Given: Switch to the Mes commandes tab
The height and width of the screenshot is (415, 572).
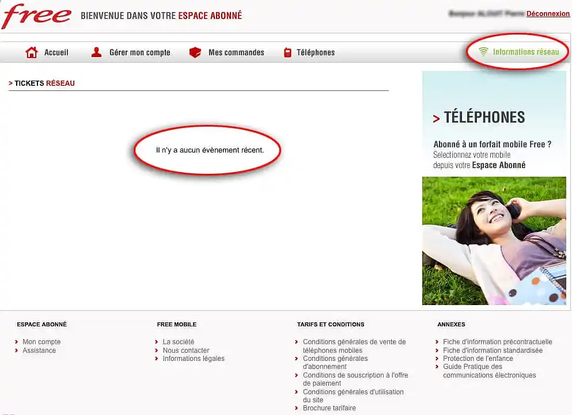Looking at the screenshot, I should click(236, 52).
